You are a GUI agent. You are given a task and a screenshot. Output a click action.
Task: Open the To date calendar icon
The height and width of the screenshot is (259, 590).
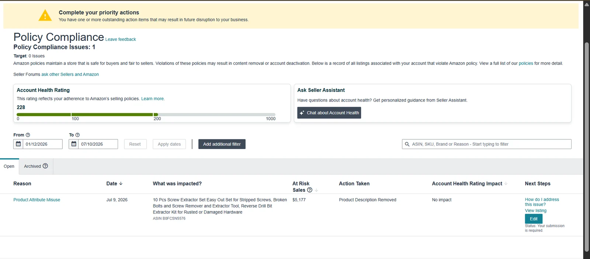(74, 144)
